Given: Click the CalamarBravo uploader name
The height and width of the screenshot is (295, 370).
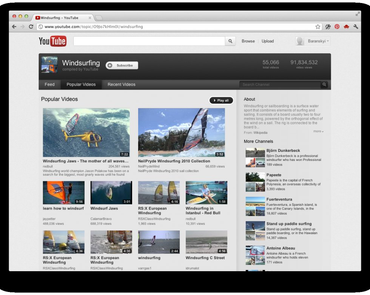Looking at the screenshot, I should [101, 219].
